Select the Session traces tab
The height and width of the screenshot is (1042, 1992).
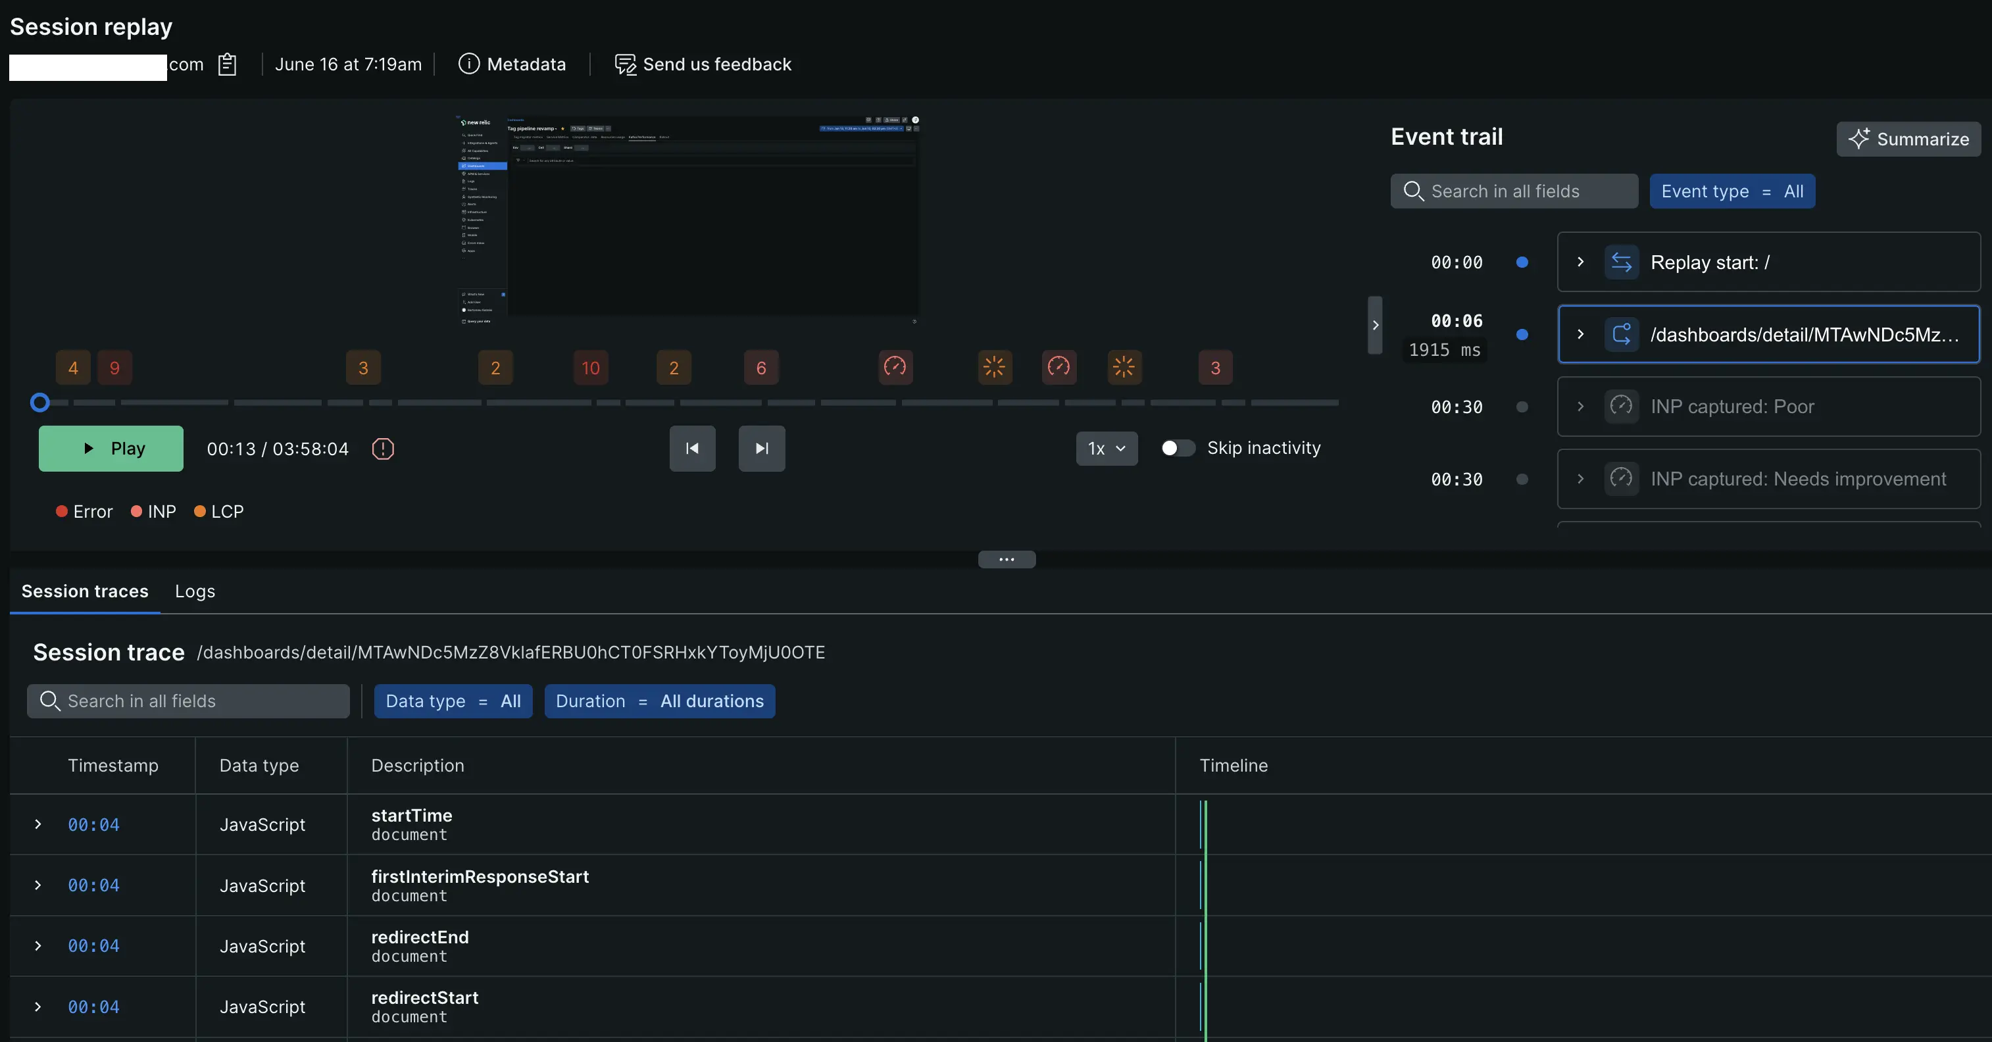(84, 591)
